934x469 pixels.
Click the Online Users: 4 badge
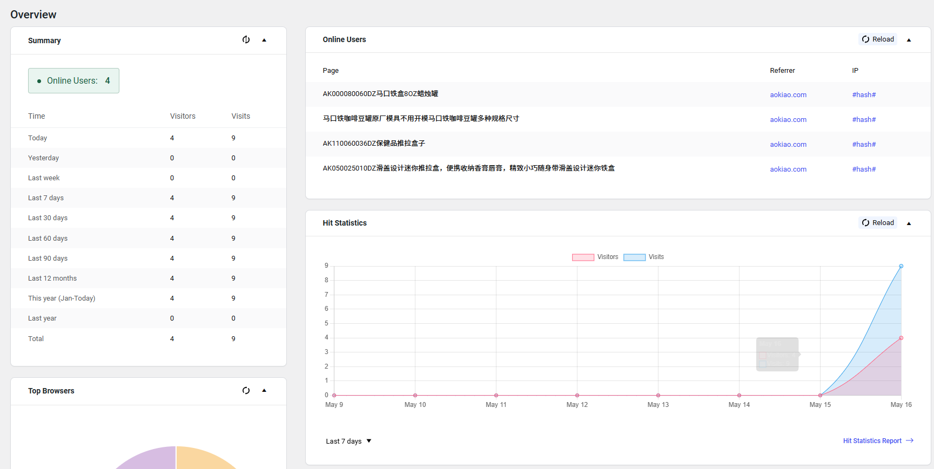[x=73, y=81]
